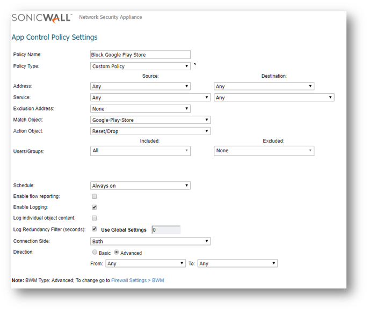Open the Schedule dropdown
Screen dimensions: 369x311
pyautogui.click(x=140, y=186)
